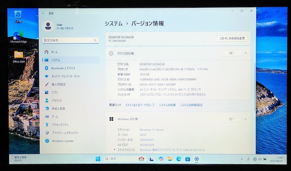Open Bluetooth とデバイス settings
This screenshot has width=291, height=171.
pyautogui.click(x=70, y=68)
